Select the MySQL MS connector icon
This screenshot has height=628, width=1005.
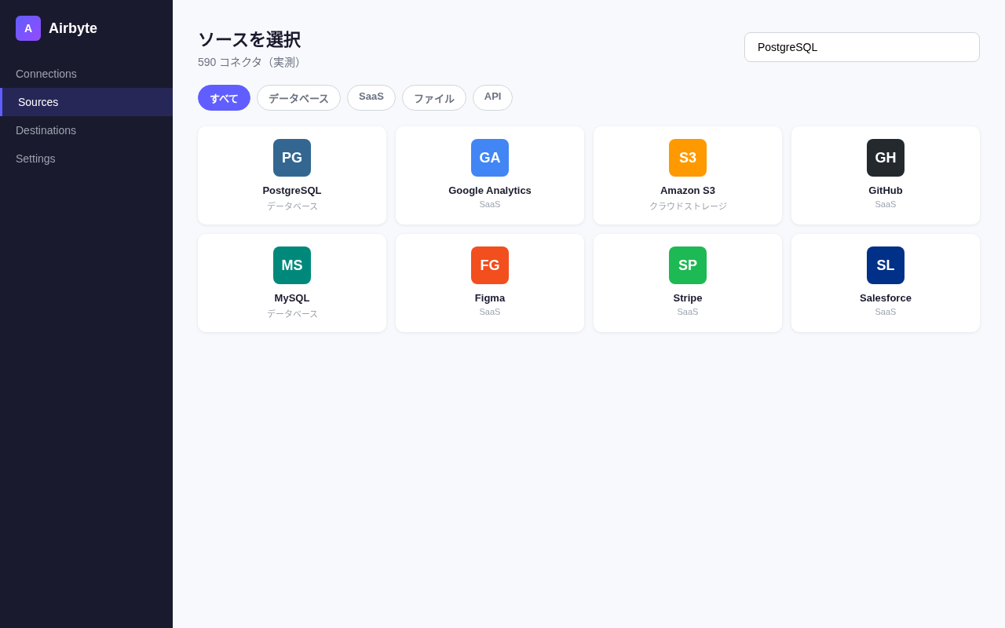click(x=292, y=265)
